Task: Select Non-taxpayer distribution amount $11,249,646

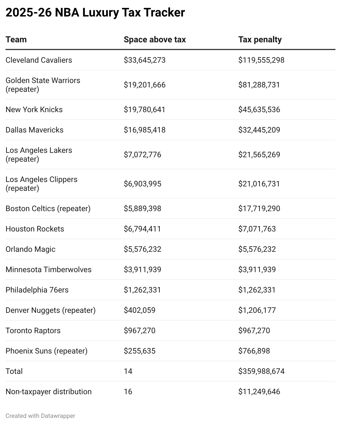Action: pos(259,391)
